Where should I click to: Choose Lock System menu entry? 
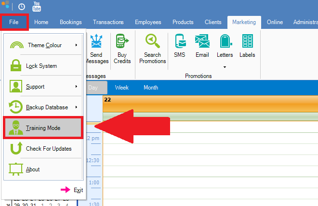point(41,66)
